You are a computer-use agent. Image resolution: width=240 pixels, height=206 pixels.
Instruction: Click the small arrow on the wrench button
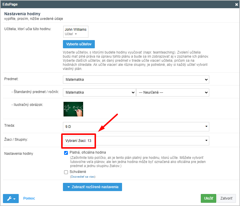point(15,199)
